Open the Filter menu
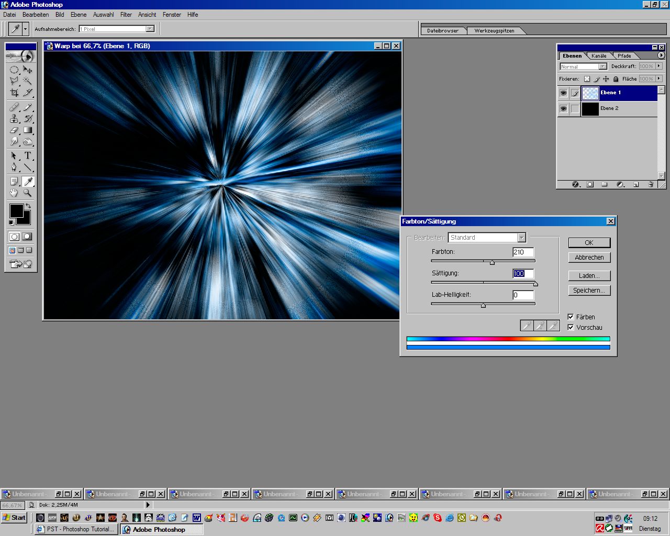Screen dimensions: 670x536 tap(126, 15)
